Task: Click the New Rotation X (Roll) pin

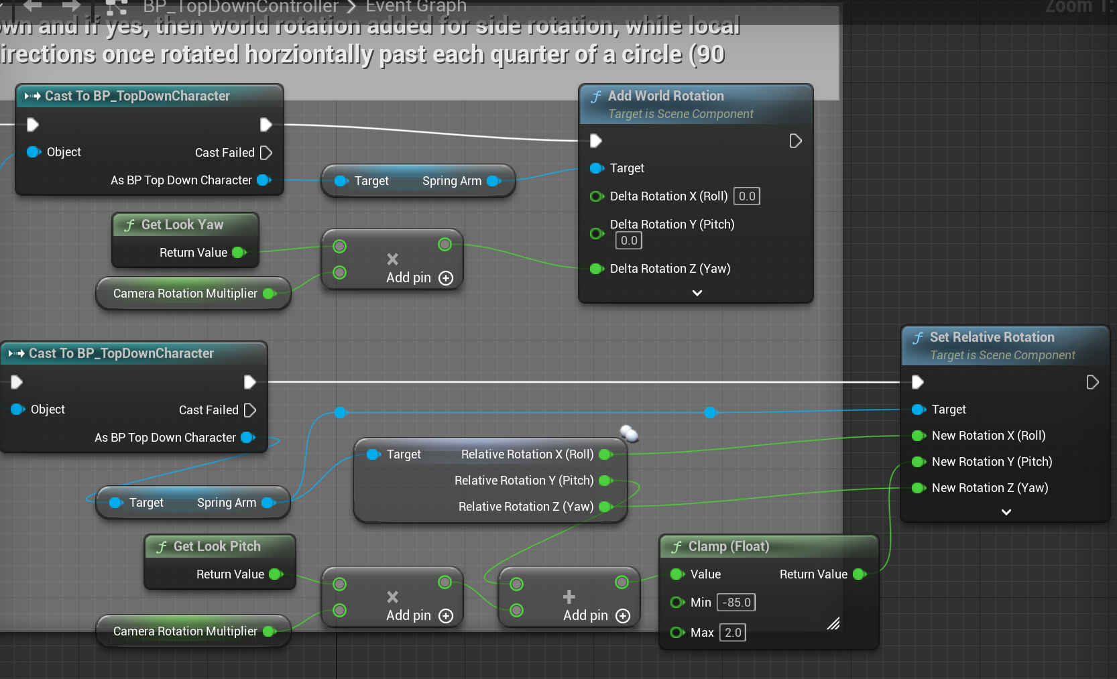Action: click(919, 436)
